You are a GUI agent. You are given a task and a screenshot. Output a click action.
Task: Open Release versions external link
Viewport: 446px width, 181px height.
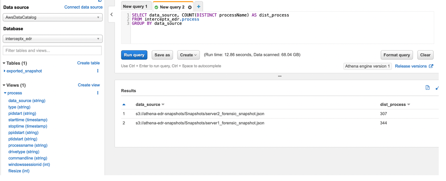(414, 66)
